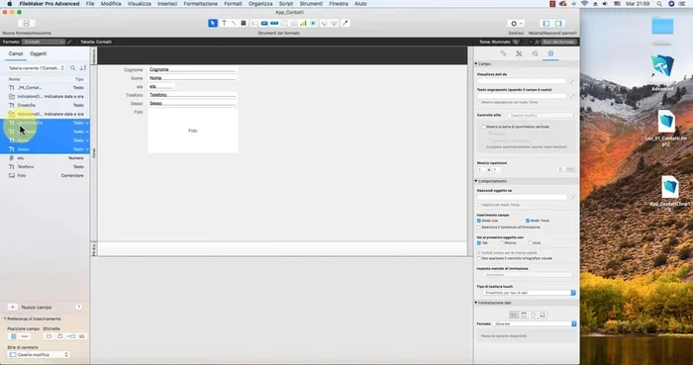Select the graphic data format icon

(543, 315)
